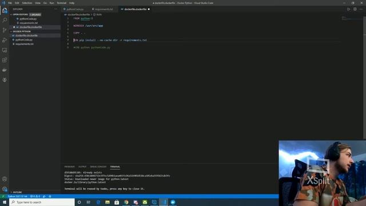Click the errors and warnings status item
Viewport: 366px width, 206px height.
(x=35, y=196)
